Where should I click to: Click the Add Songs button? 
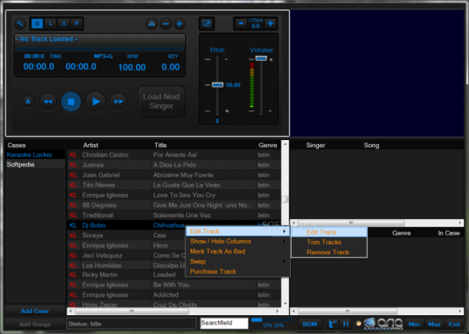click(x=35, y=324)
